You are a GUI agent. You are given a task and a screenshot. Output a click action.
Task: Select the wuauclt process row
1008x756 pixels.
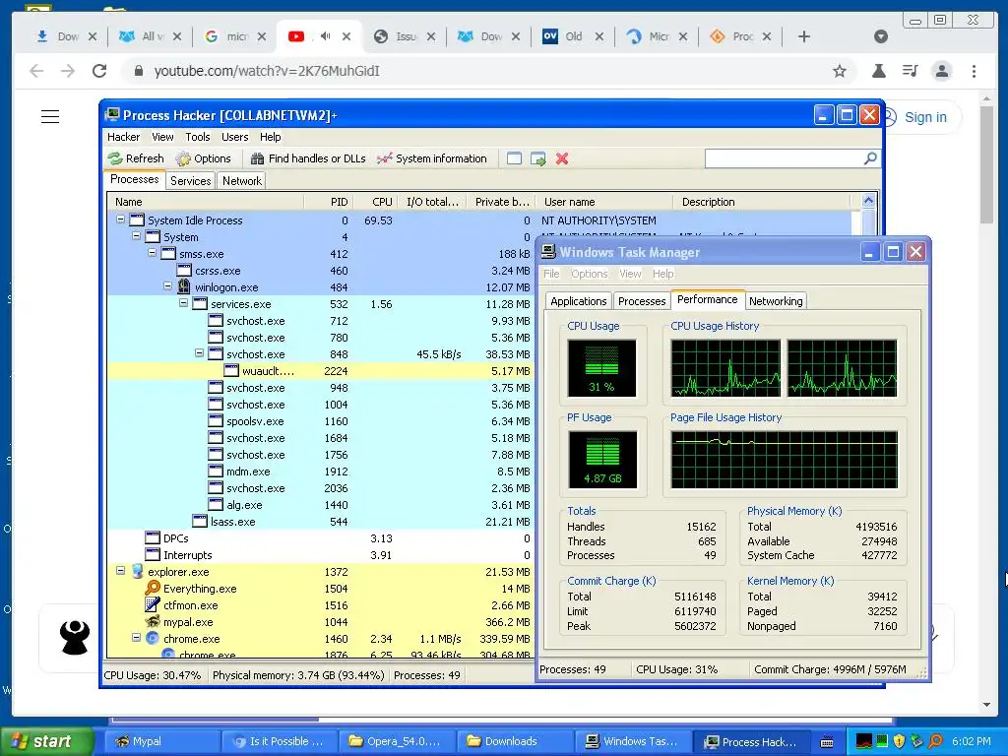tap(320, 371)
